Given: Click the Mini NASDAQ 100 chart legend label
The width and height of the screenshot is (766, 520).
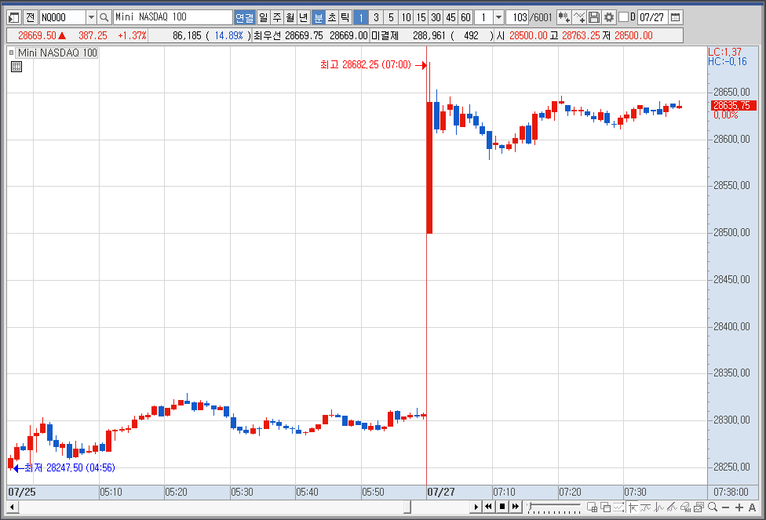Looking at the screenshot, I should pos(57,53).
